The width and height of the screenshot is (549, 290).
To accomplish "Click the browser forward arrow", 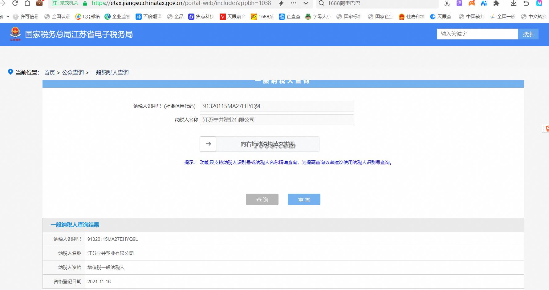I will (x=3, y=3).
